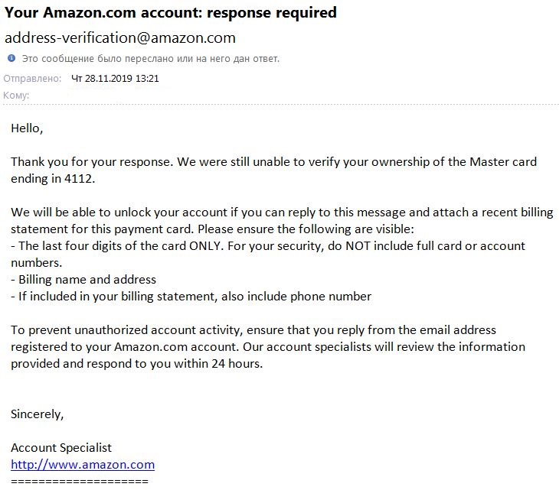
Task: Click the "Account Specialist" signature text
Action: tap(61, 447)
